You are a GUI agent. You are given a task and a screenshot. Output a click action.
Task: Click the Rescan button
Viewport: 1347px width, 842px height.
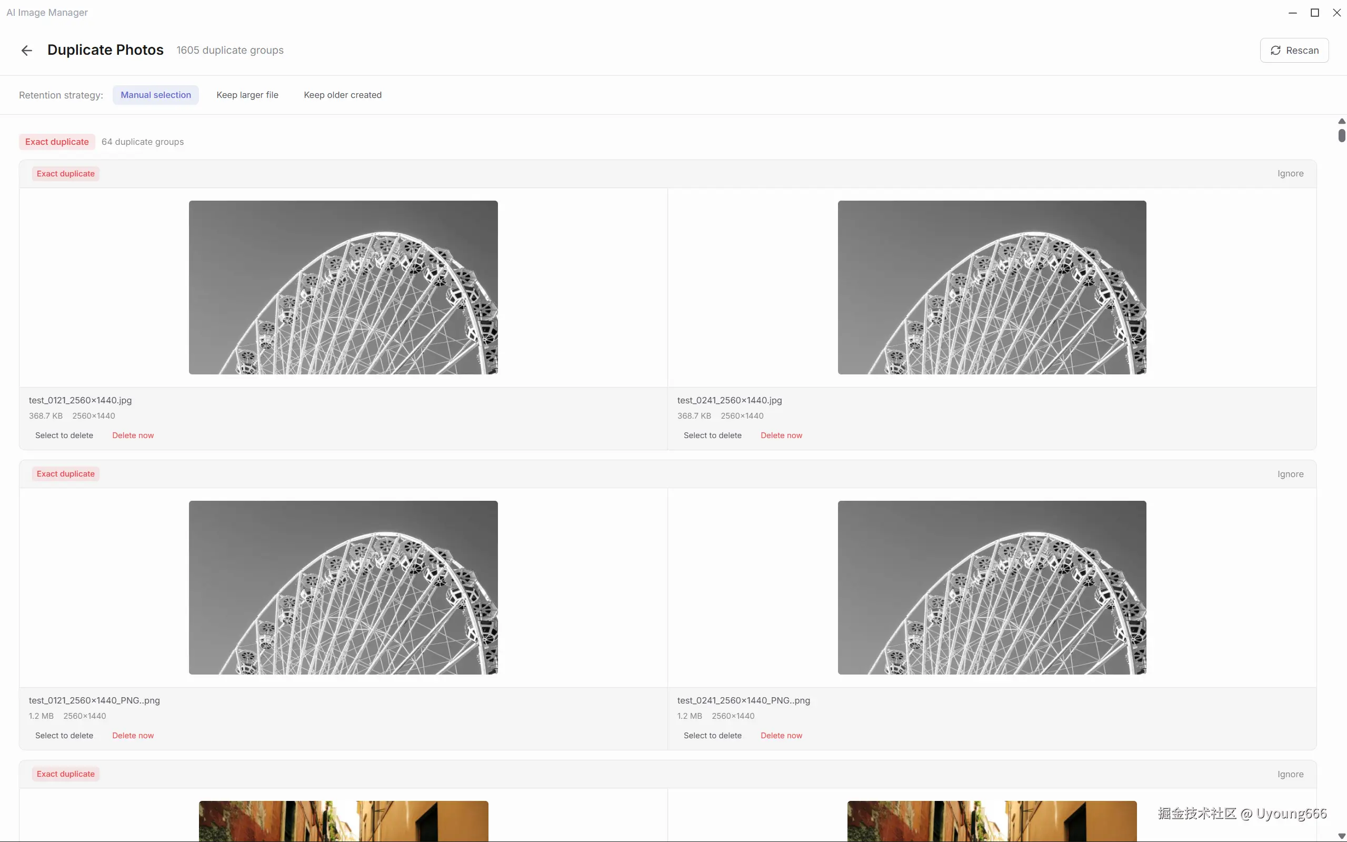(1294, 51)
